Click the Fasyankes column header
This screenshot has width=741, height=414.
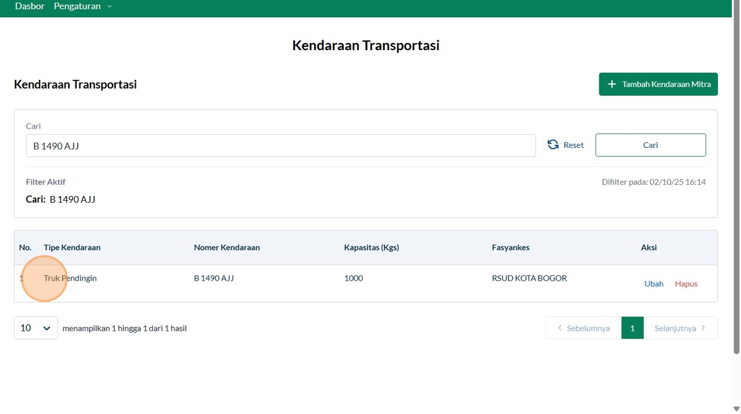(510, 247)
